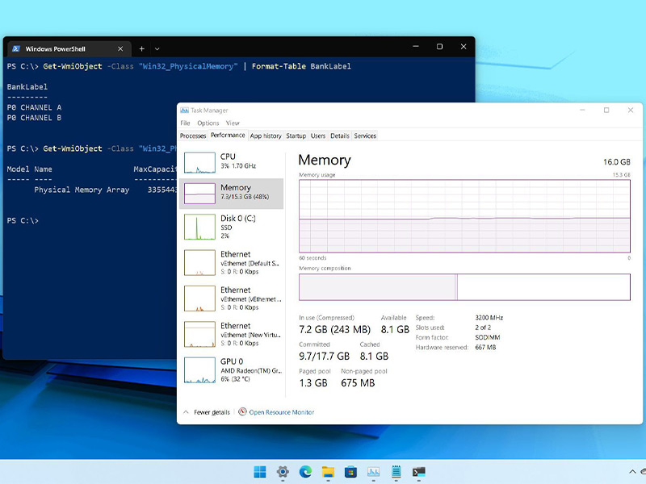Open the Windows Start menu

tap(260, 472)
